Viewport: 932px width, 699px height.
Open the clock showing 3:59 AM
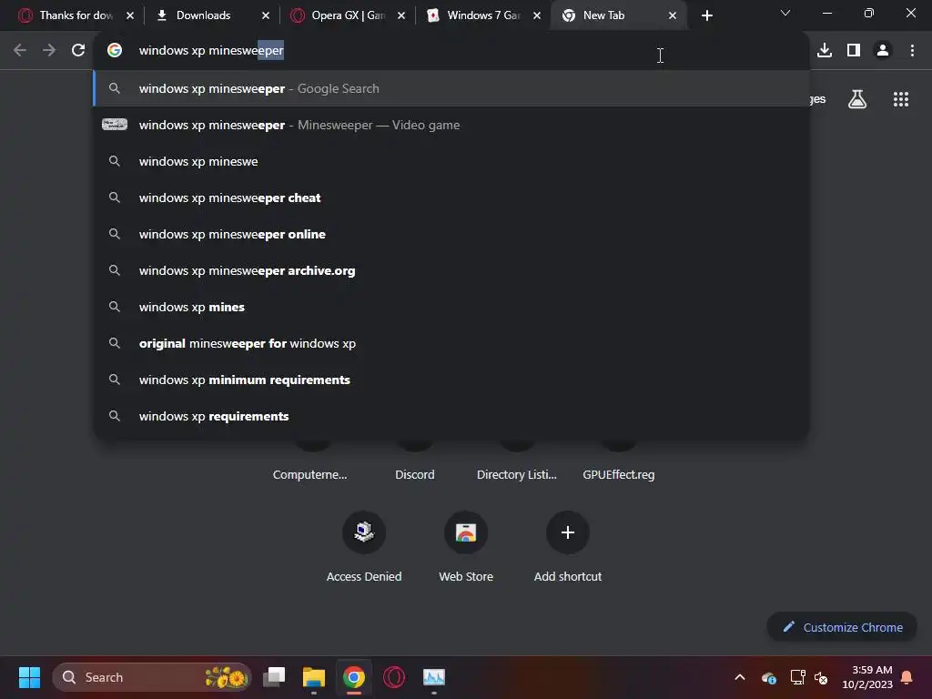[x=867, y=677]
